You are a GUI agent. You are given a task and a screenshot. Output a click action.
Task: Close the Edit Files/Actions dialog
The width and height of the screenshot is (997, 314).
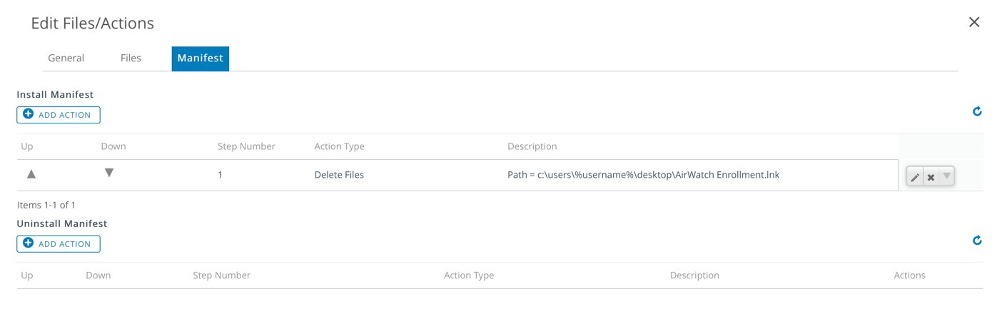pos(973,23)
